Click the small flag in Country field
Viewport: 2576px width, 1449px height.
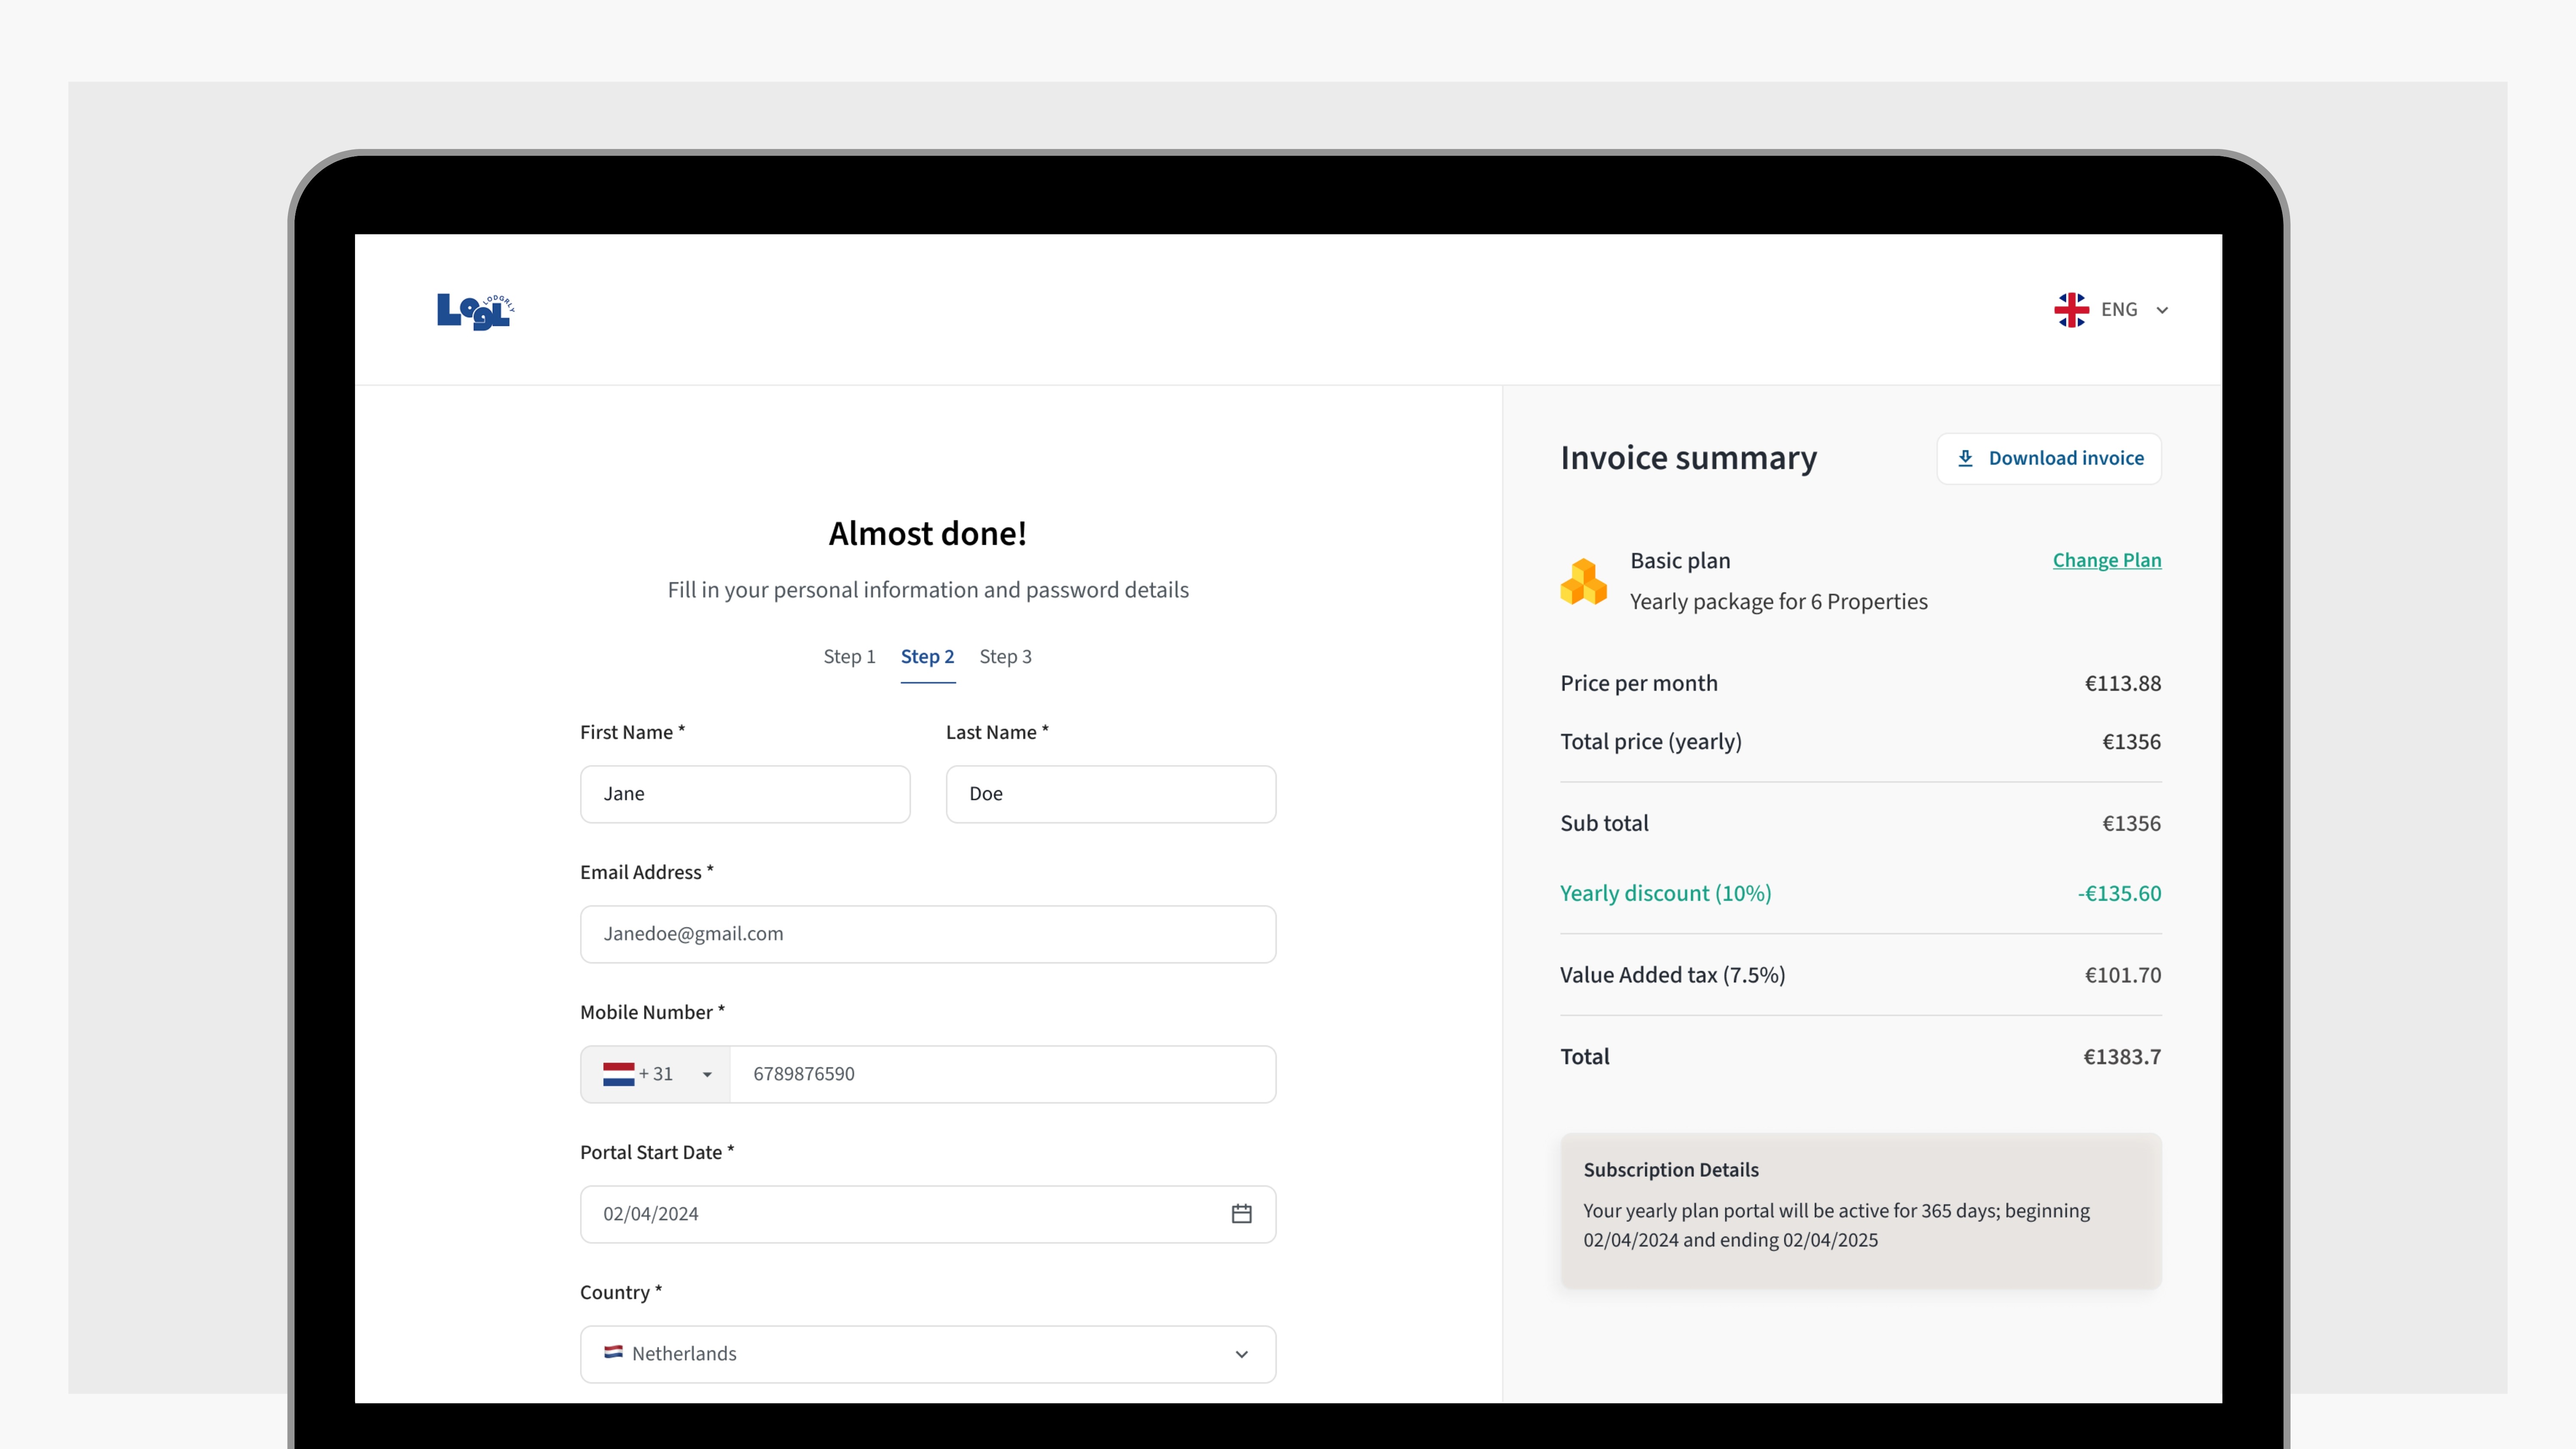(613, 1352)
